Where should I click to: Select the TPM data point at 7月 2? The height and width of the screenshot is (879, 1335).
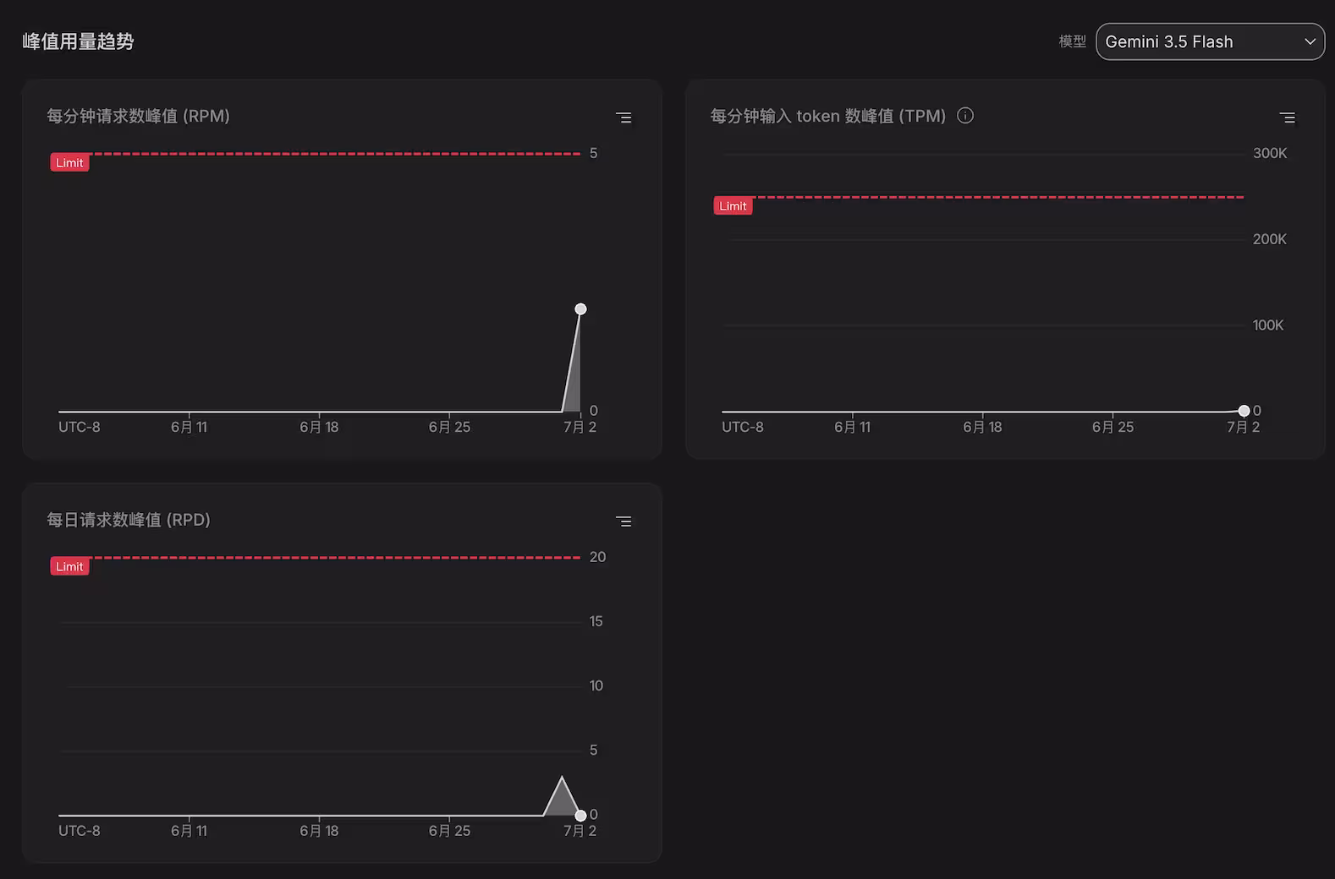click(1244, 411)
